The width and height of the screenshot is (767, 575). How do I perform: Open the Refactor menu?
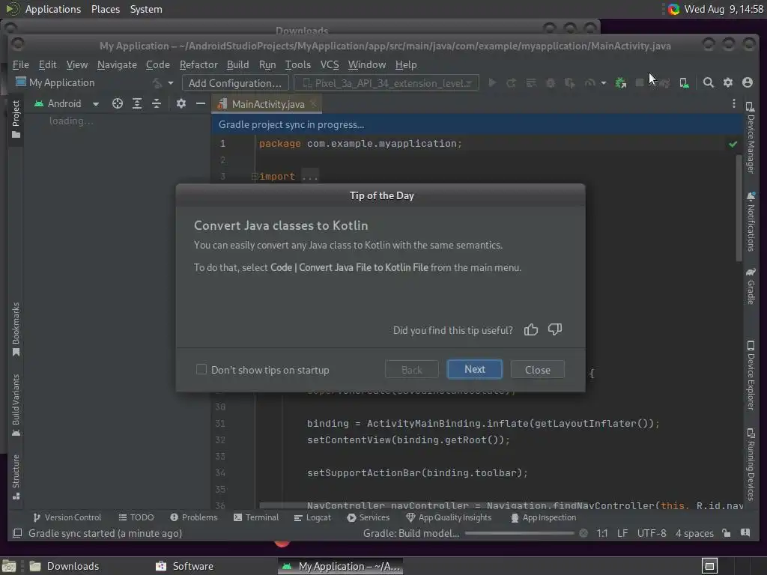click(198, 64)
